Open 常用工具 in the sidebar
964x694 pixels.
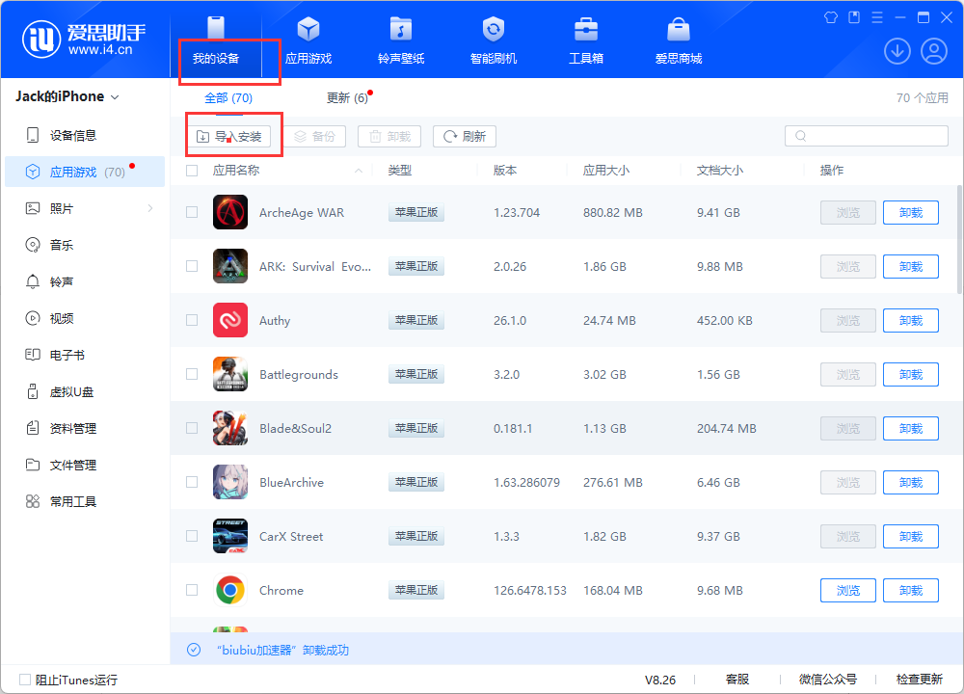tap(85, 501)
